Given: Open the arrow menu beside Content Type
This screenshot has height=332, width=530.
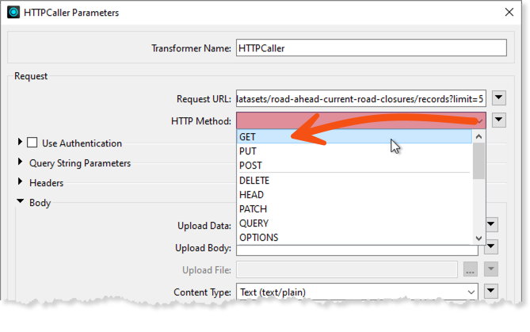Looking at the screenshot, I should click(x=492, y=292).
